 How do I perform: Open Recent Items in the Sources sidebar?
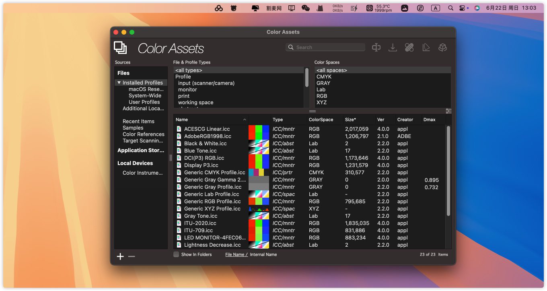(138, 121)
